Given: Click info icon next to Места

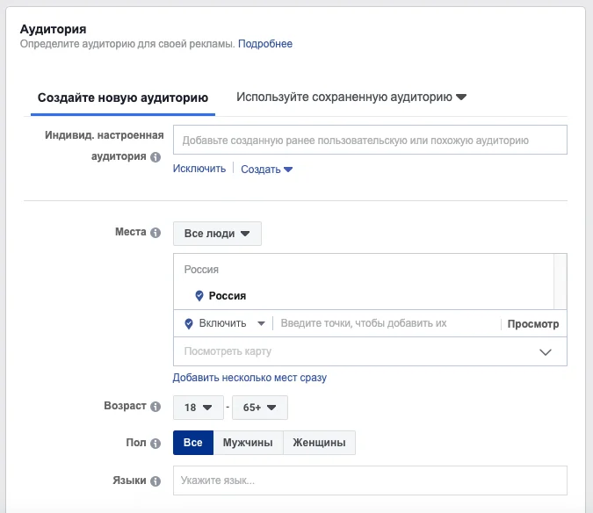Looking at the screenshot, I should pyautogui.click(x=155, y=233).
